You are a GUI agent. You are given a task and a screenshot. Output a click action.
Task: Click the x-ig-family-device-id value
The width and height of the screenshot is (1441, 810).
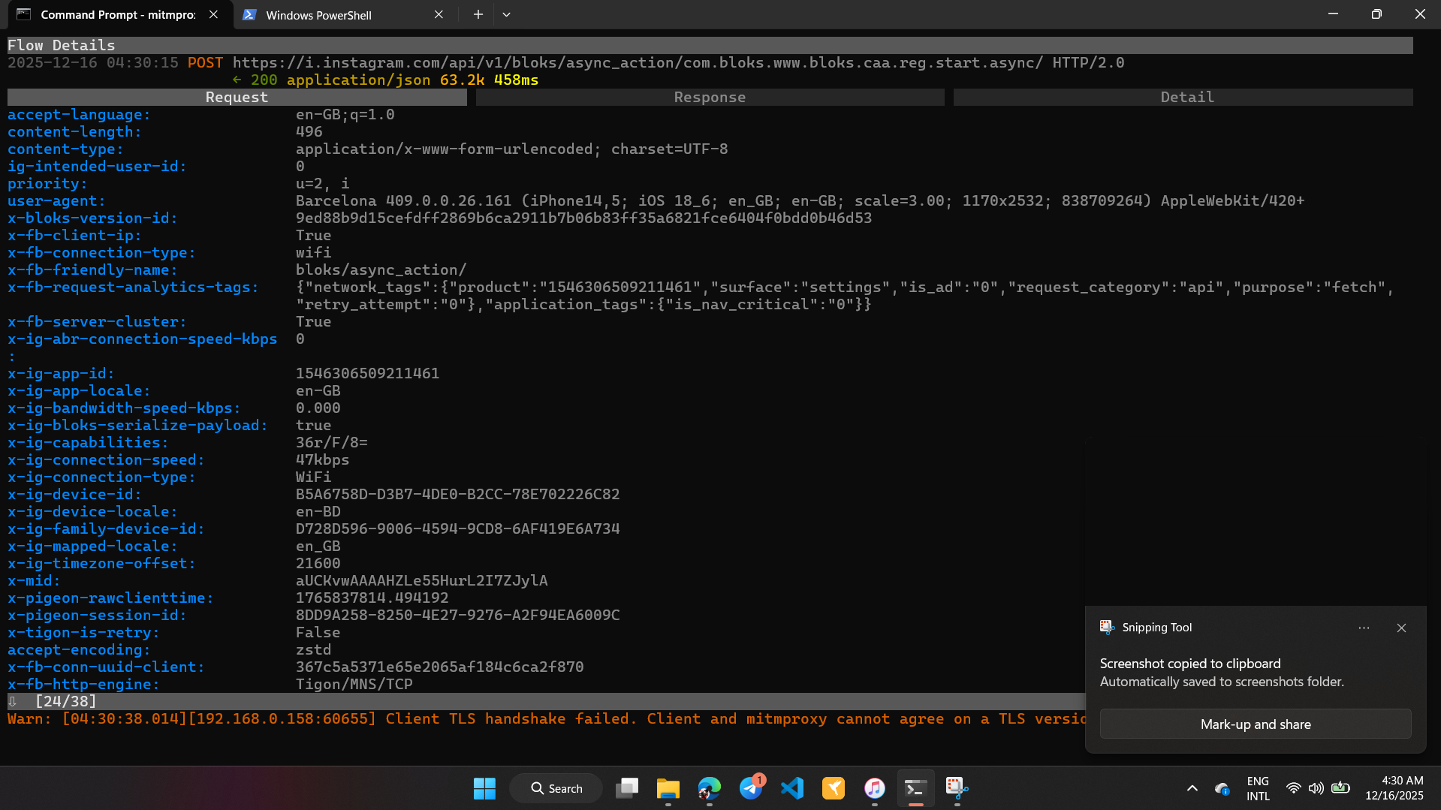coord(457,529)
